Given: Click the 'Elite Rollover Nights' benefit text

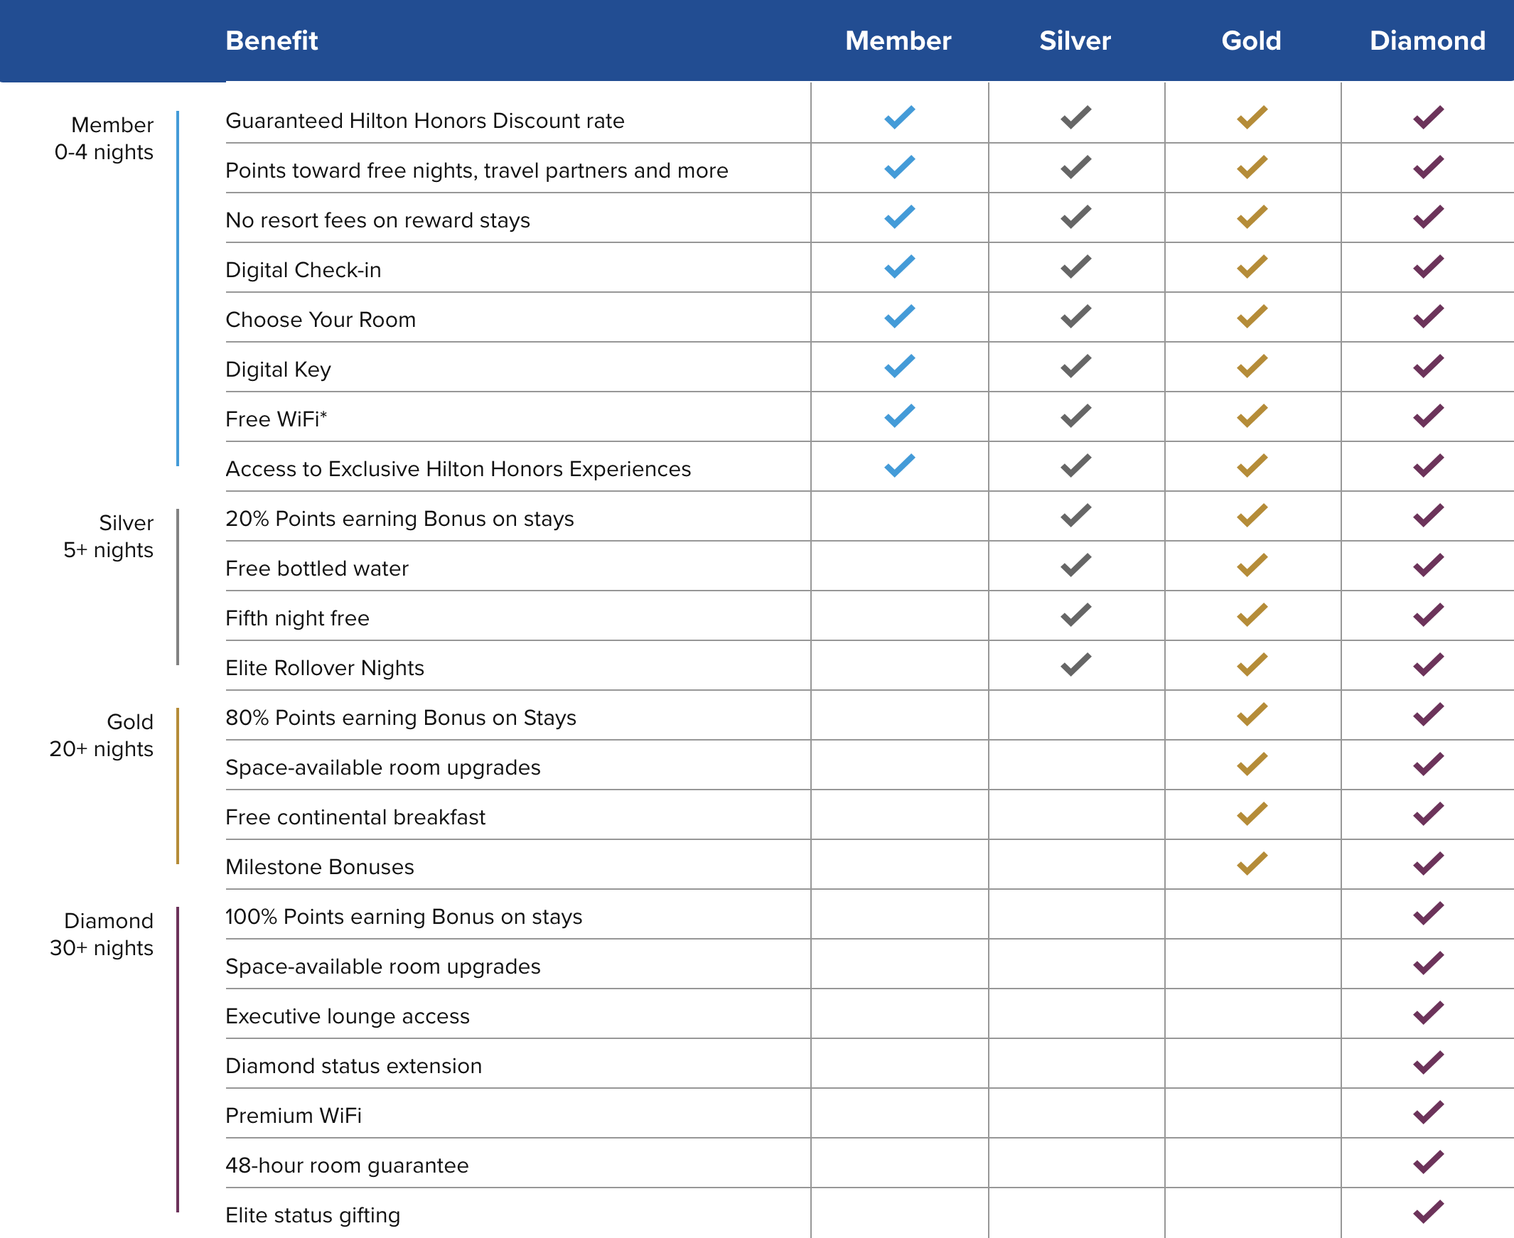Looking at the screenshot, I should click(326, 668).
